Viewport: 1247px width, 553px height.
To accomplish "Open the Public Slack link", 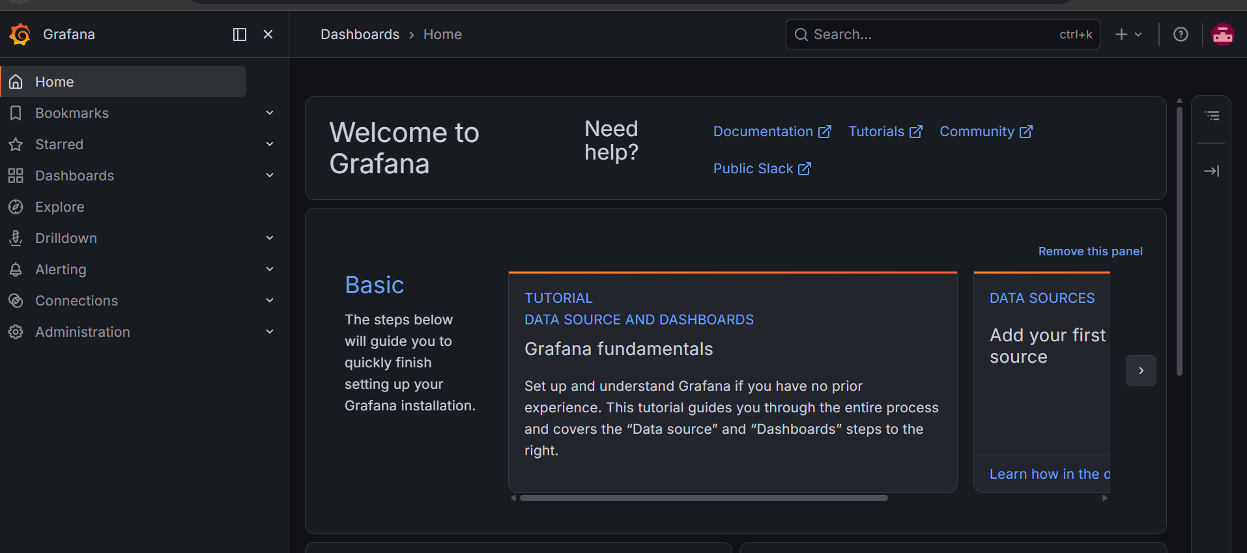I will point(762,169).
